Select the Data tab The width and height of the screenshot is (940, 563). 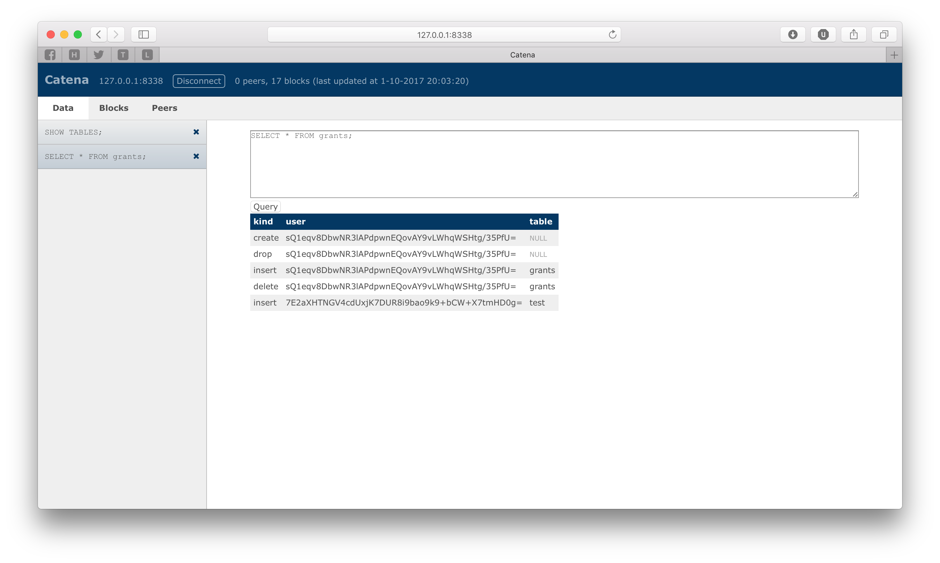tap(63, 108)
